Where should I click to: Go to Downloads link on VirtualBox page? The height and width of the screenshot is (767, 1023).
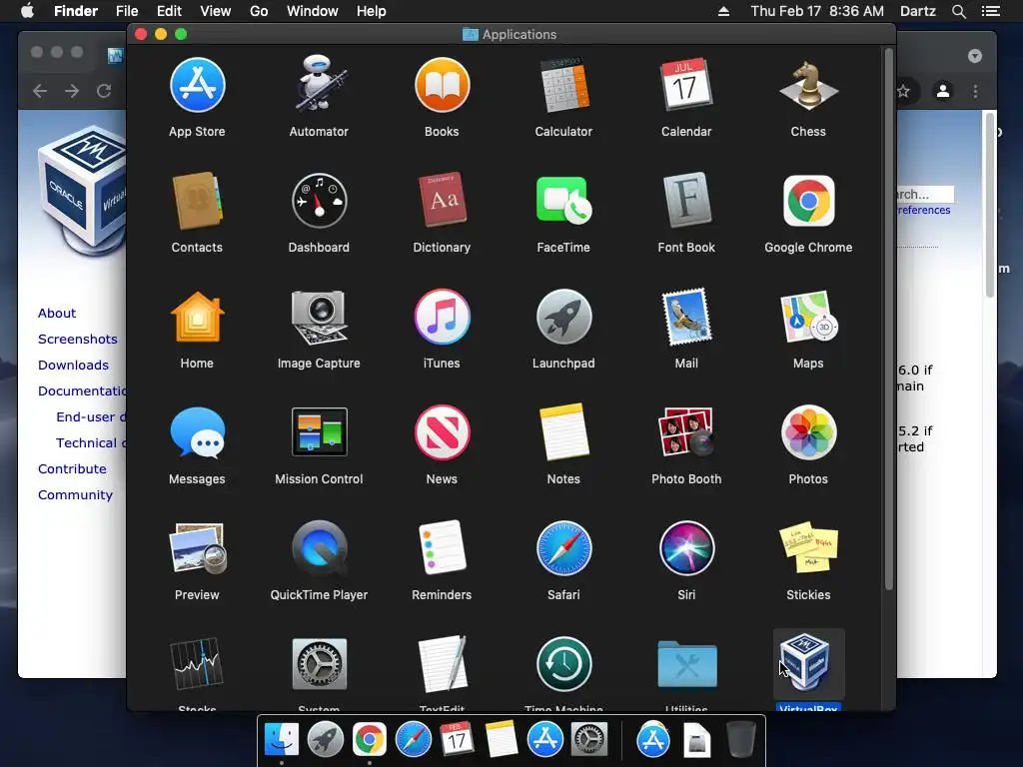(x=73, y=366)
